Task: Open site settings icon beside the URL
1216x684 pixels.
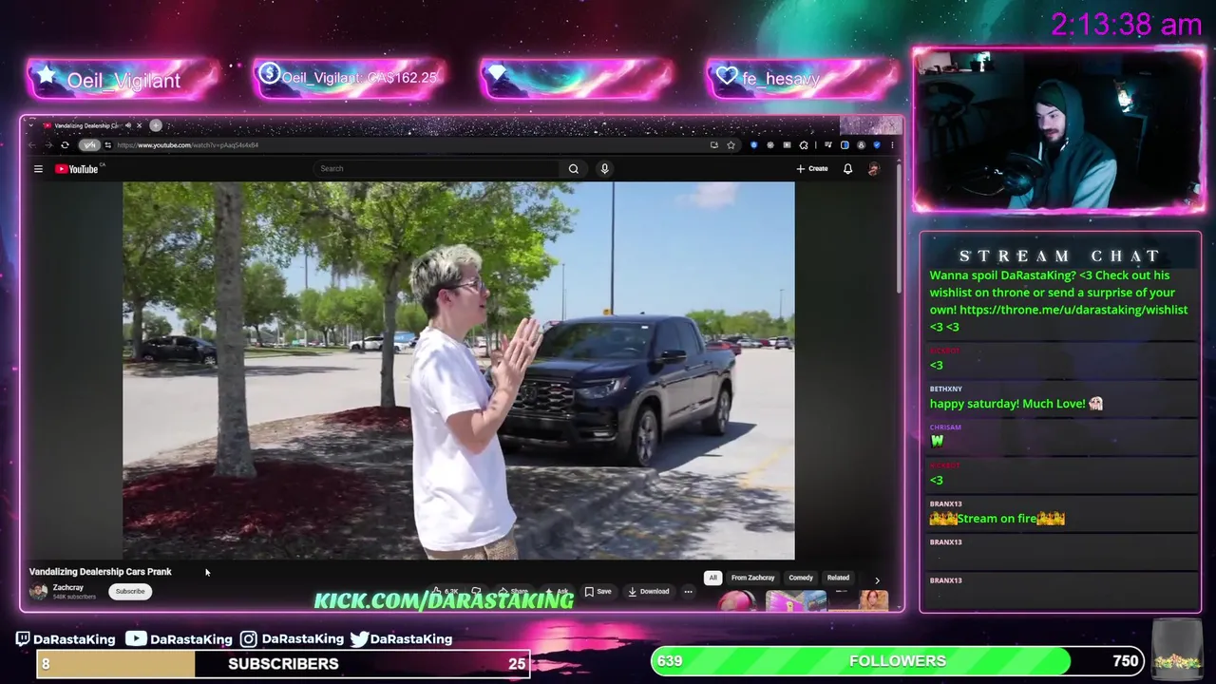Action: pyautogui.click(x=107, y=145)
